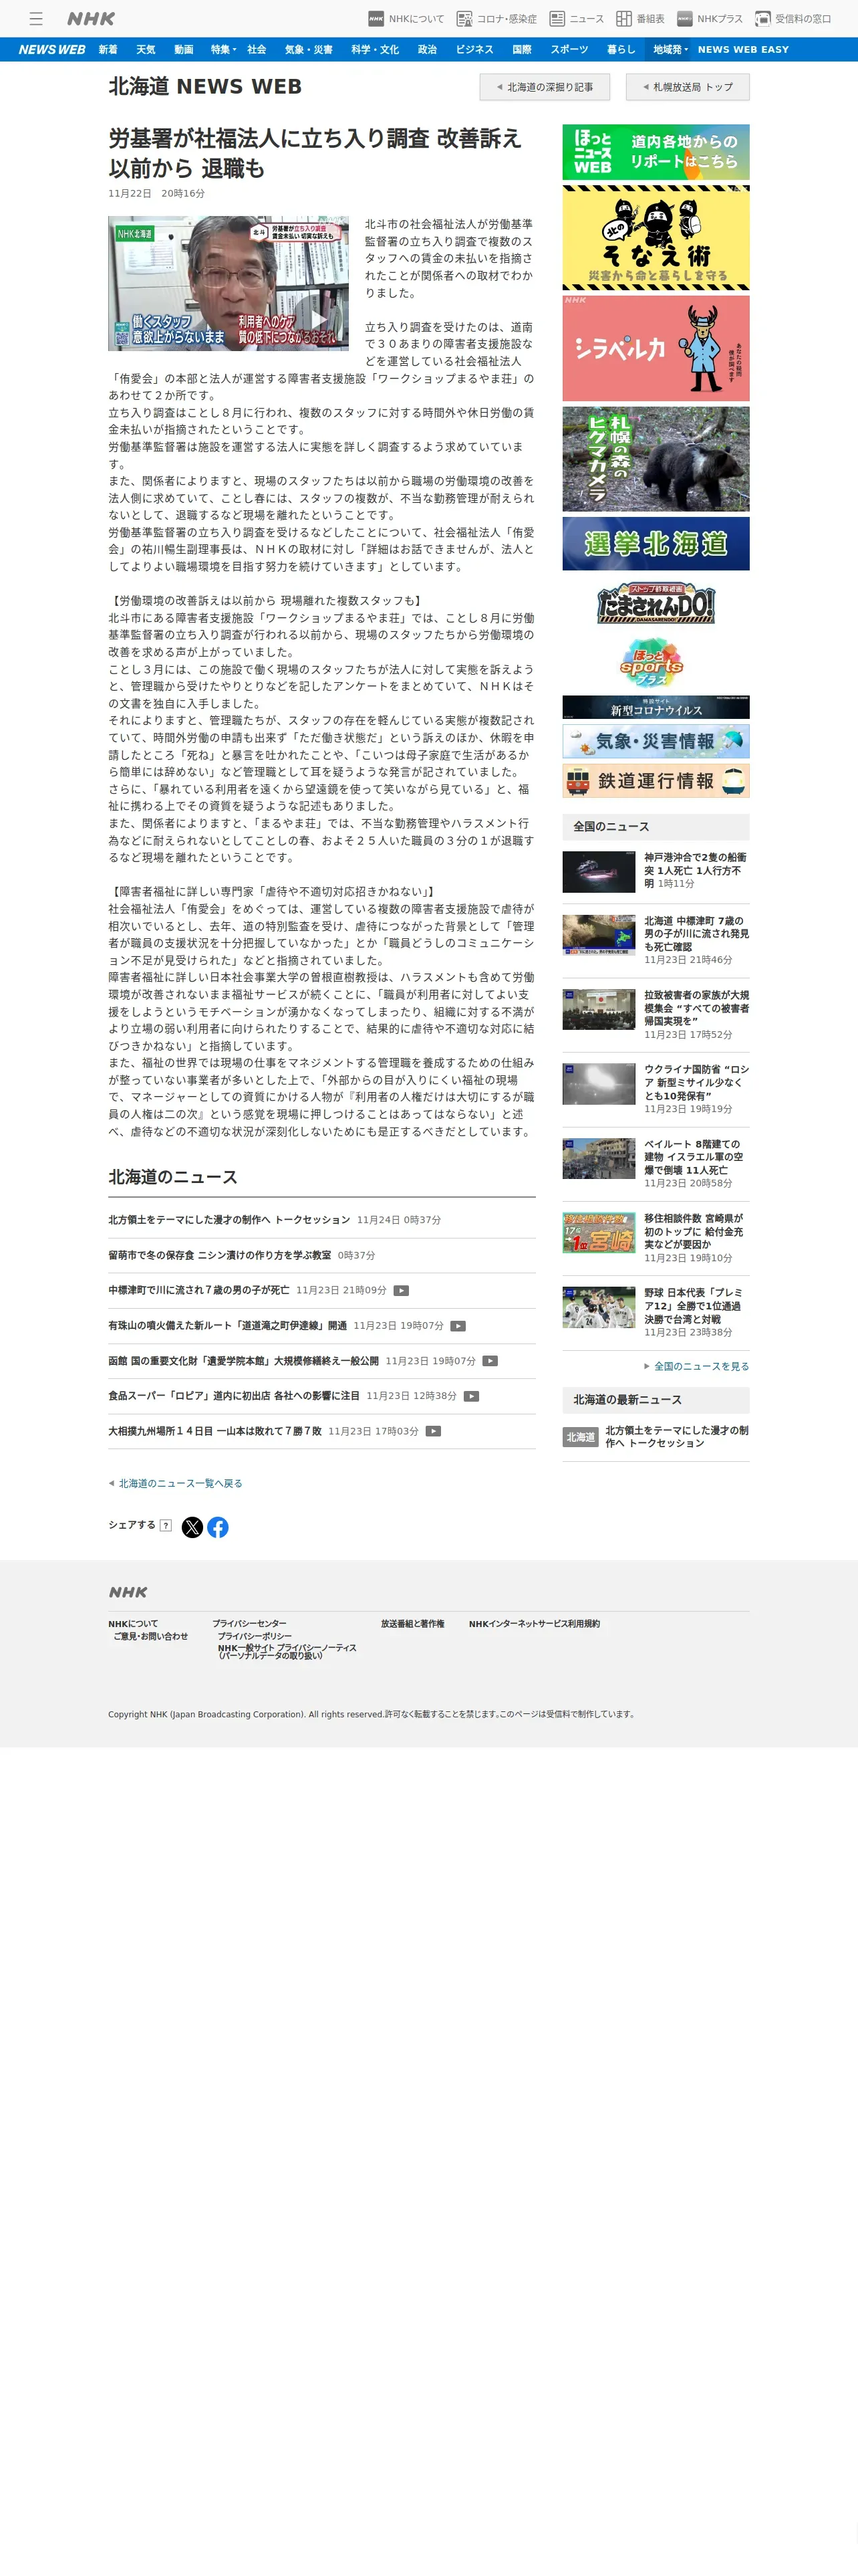Select 新着 in navigation bar
The image size is (858, 2576).
click(x=108, y=49)
